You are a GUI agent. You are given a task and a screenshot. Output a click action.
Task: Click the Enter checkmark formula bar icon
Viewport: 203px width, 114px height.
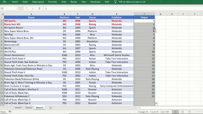tap(33, 9)
